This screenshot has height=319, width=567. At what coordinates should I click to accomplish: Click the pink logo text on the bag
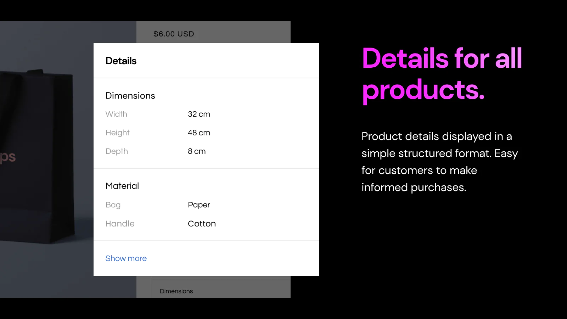pos(8,157)
